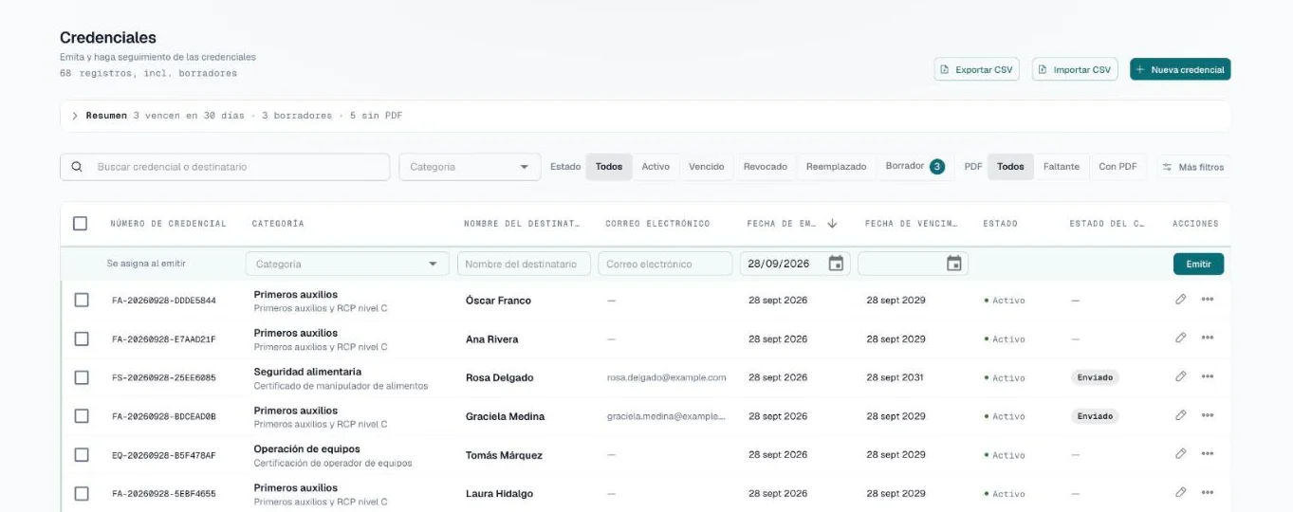Focus the Buscar credencial o destinatario field
Viewport: 1293px width, 512px height.
coord(225,167)
